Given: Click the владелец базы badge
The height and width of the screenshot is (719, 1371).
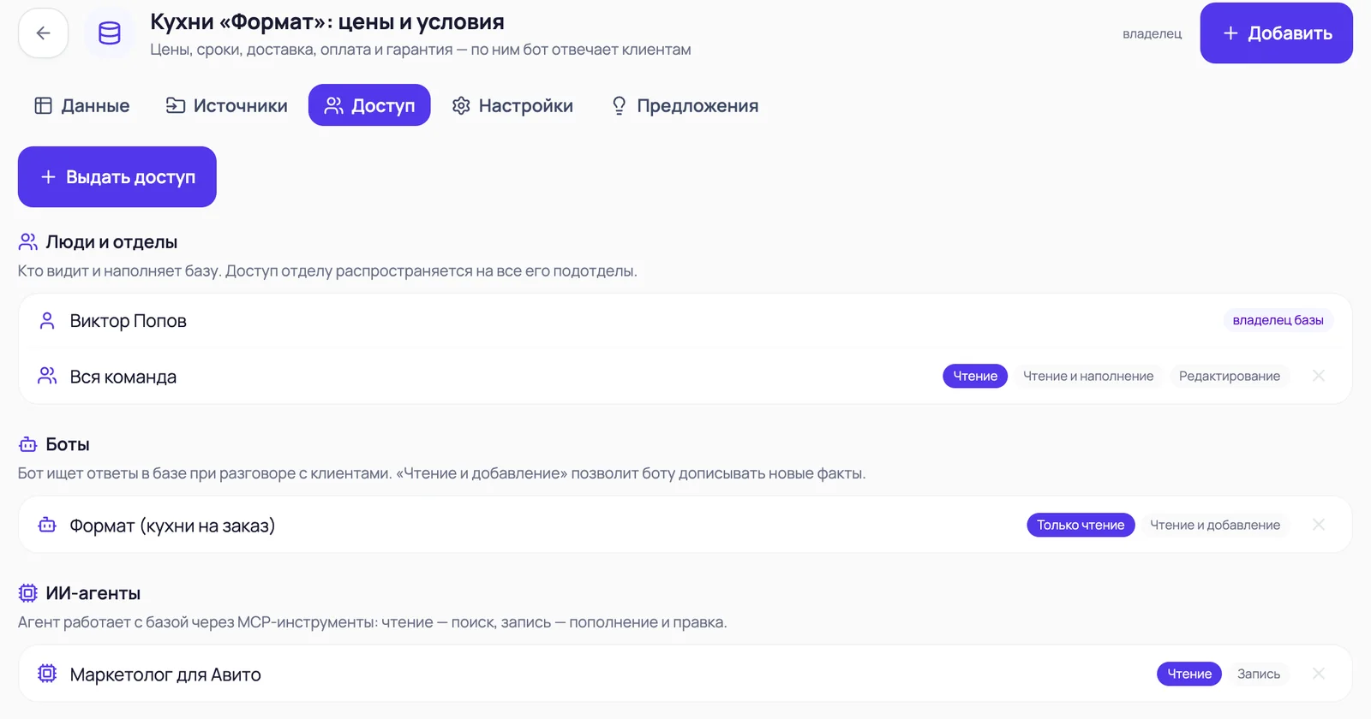Looking at the screenshot, I should point(1278,320).
